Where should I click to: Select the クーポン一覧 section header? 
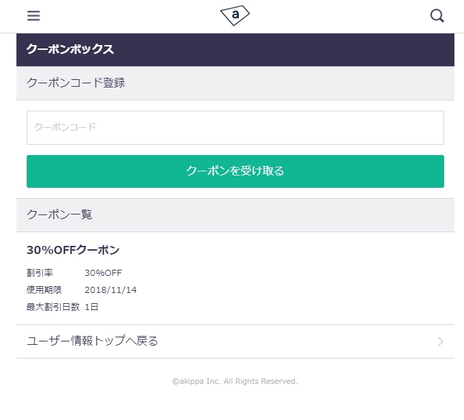point(235,215)
